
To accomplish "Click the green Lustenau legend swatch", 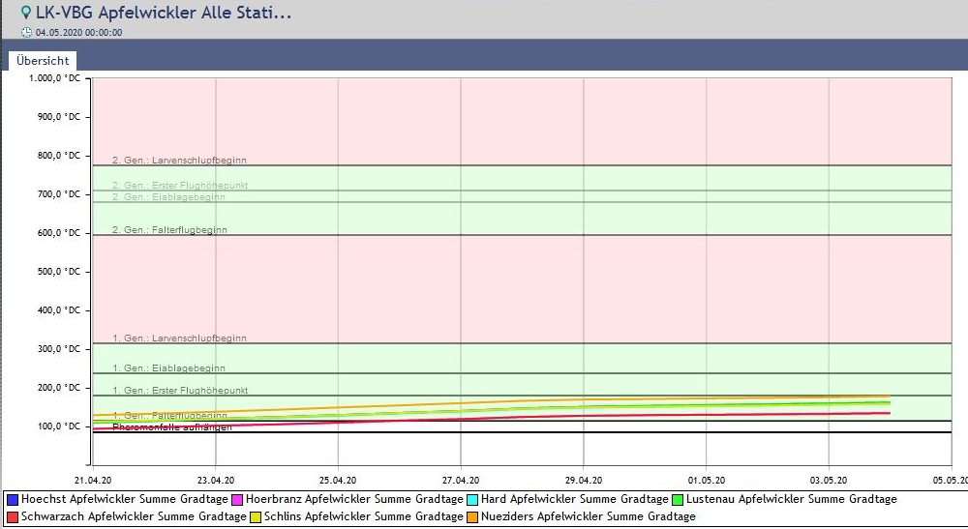I will pyautogui.click(x=677, y=500).
